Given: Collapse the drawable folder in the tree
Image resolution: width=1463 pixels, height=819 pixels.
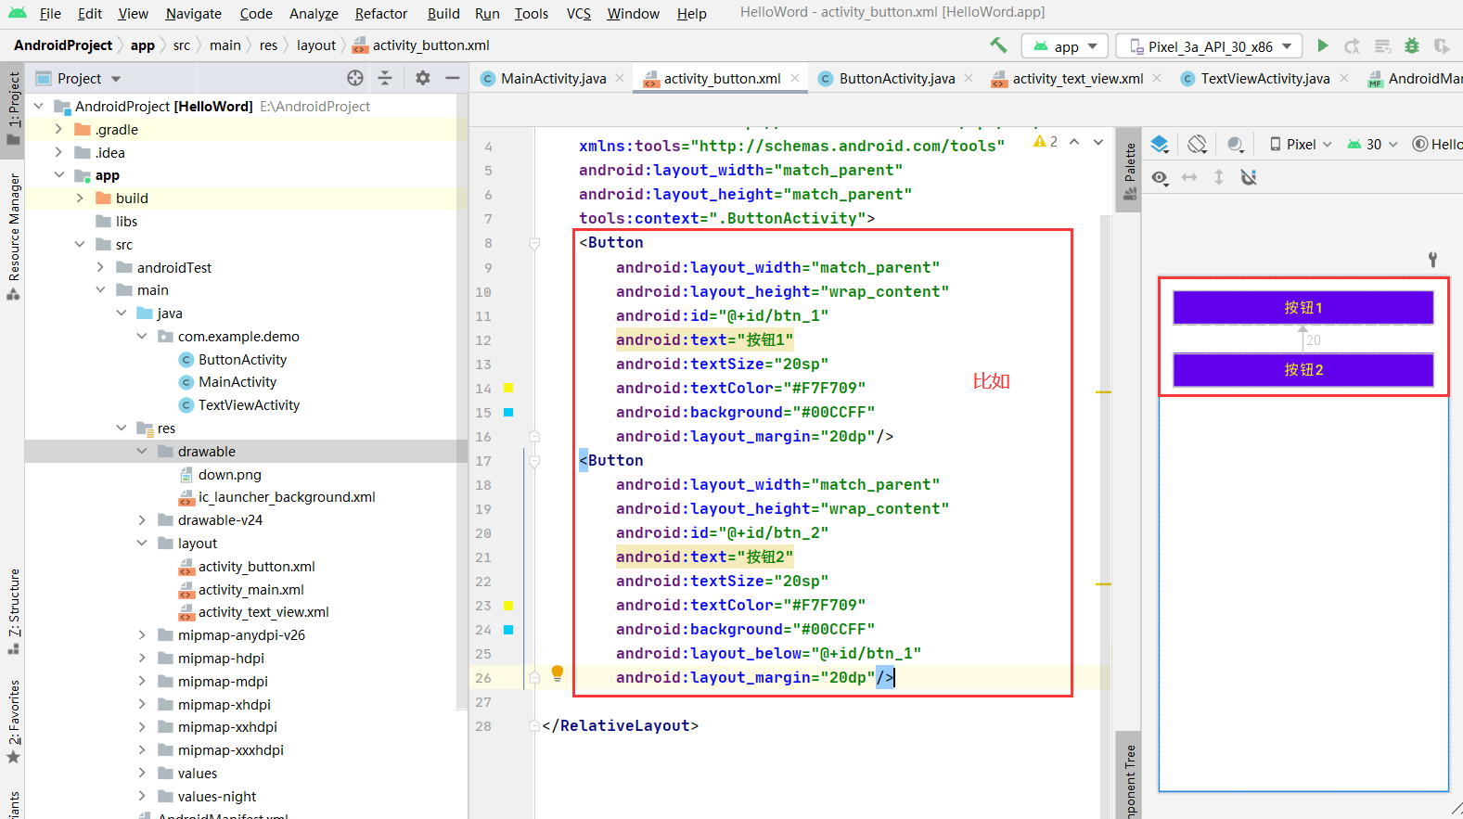Looking at the screenshot, I should (142, 452).
